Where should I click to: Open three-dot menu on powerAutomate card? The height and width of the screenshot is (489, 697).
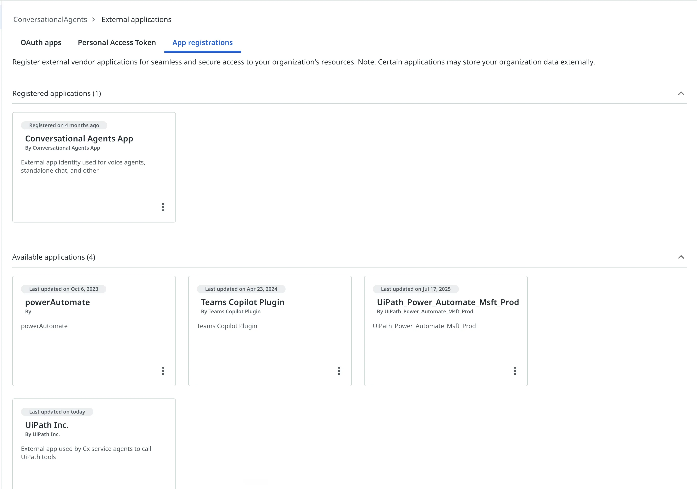click(x=163, y=371)
